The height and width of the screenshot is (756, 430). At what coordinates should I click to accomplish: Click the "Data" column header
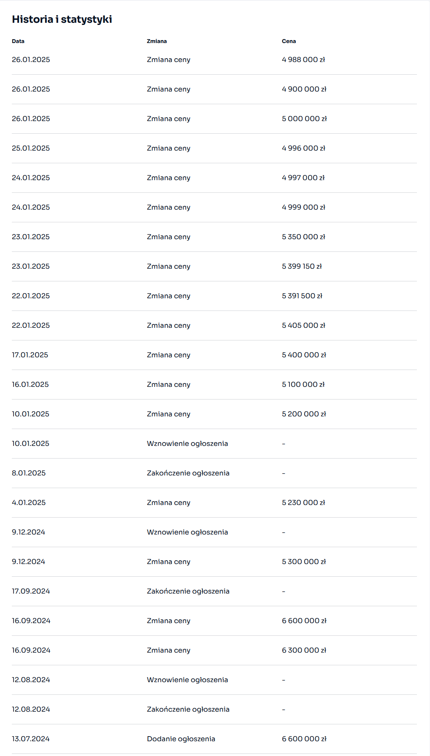18,41
